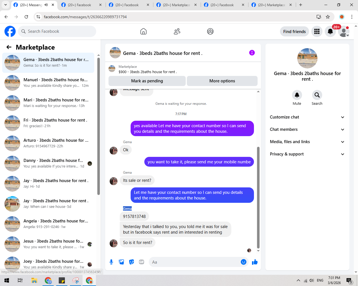The height and width of the screenshot is (286, 358).
Task: Mute this conversation bell
Action: (297, 95)
